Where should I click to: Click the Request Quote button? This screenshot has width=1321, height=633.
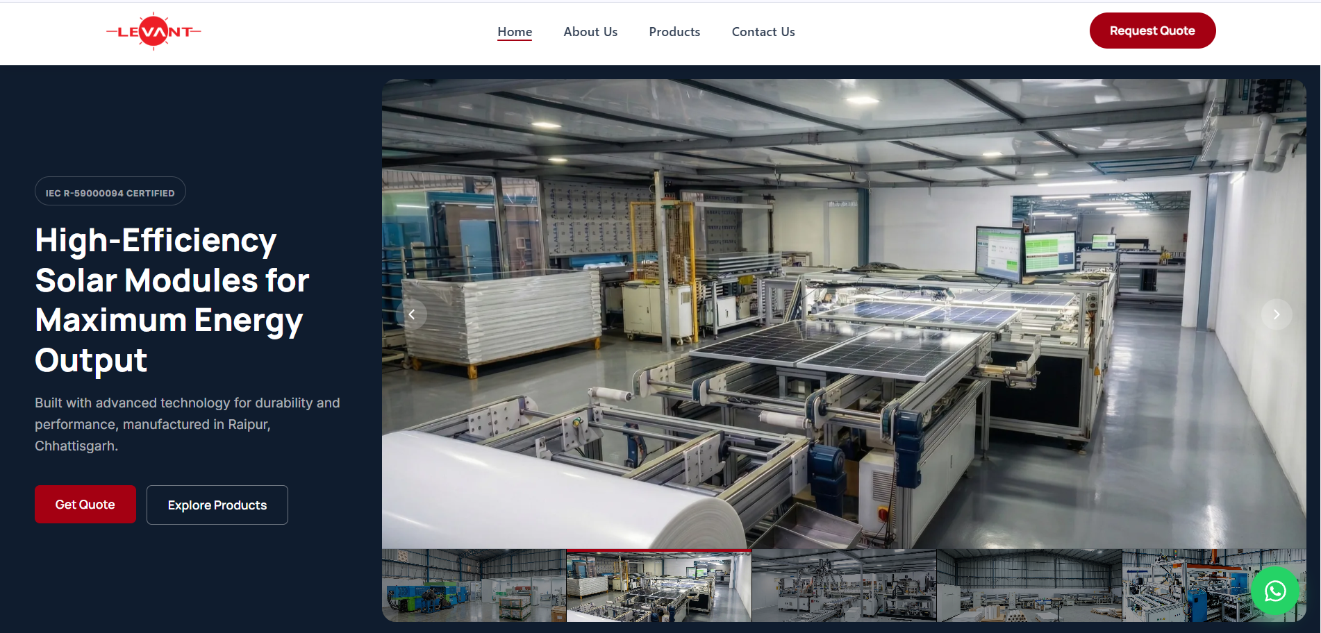[x=1152, y=31]
